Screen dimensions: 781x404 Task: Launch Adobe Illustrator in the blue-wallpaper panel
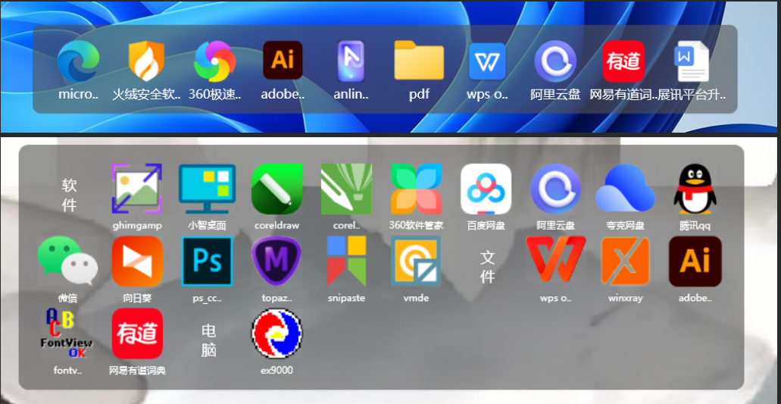click(x=283, y=61)
